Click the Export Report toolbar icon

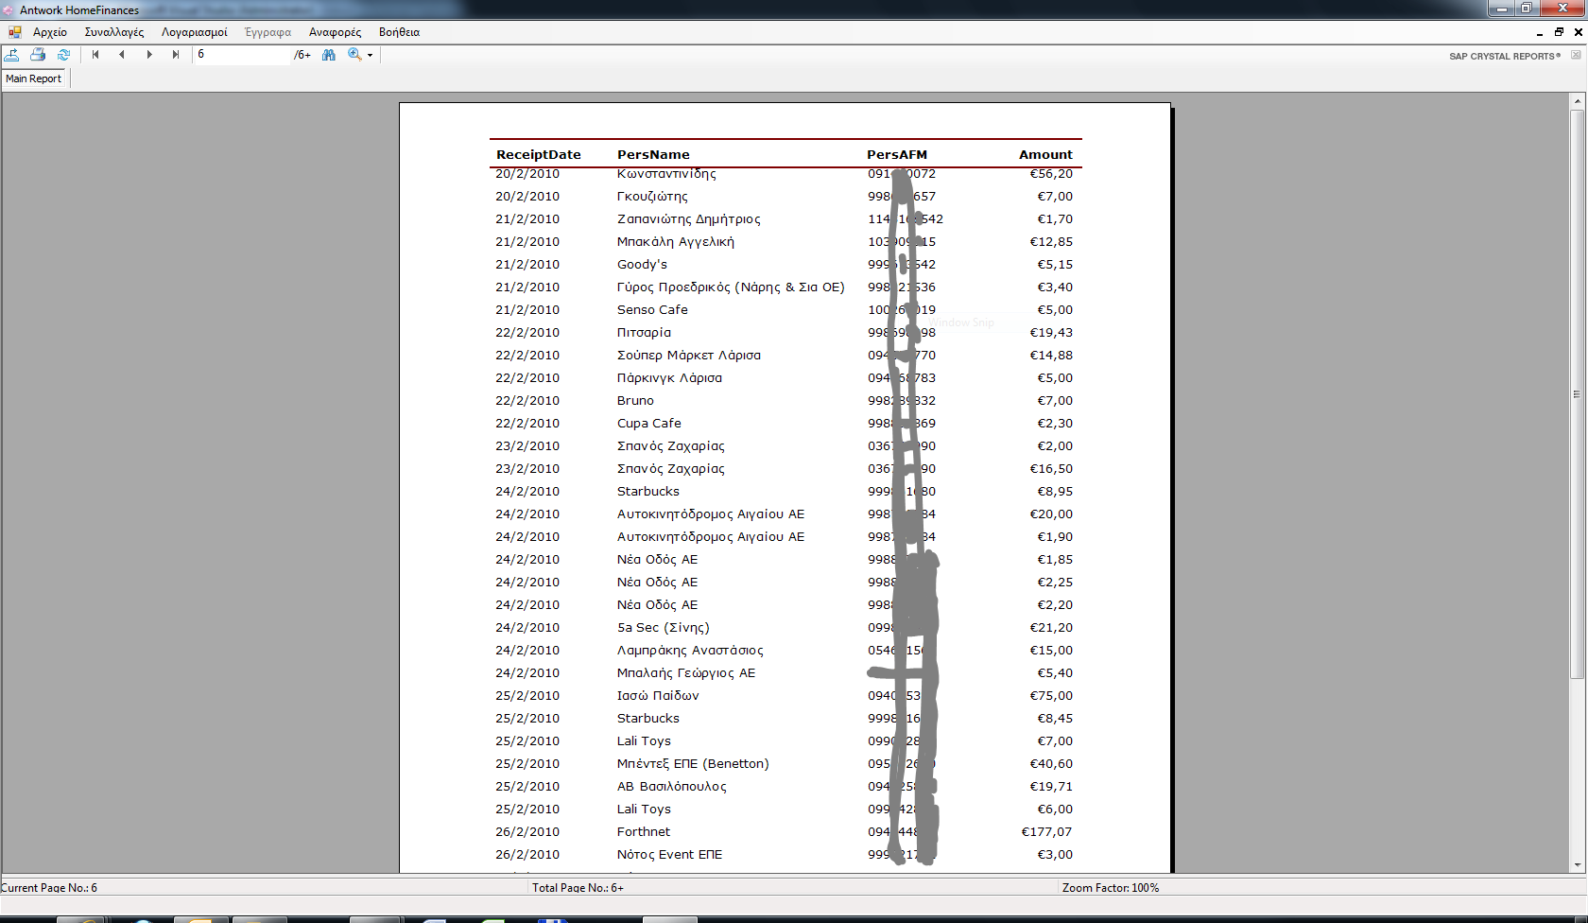(x=12, y=55)
